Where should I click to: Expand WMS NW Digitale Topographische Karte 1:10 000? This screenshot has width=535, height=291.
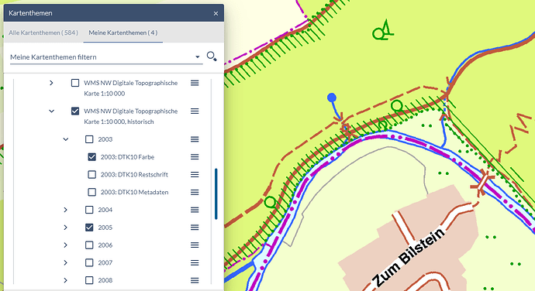click(51, 83)
